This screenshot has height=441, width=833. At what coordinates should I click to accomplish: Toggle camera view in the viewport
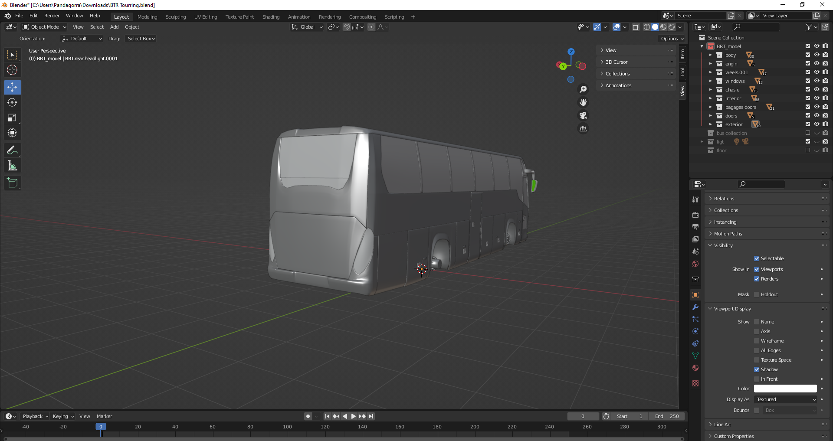[x=583, y=116]
